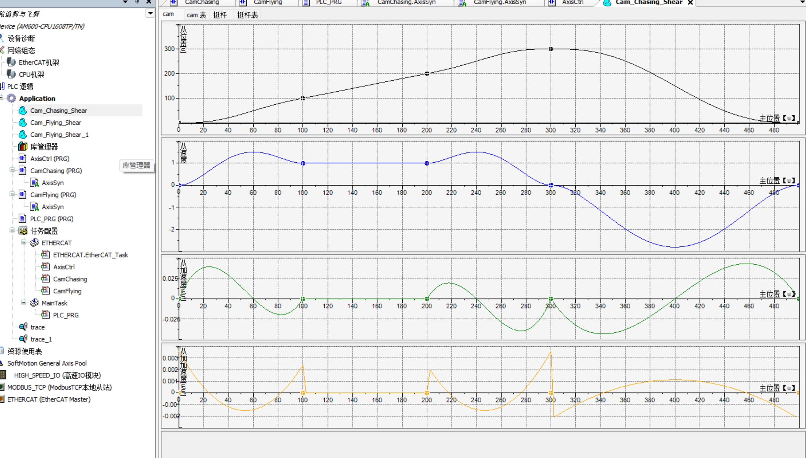The width and height of the screenshot is (806, 458).
Task: Click blue velocity point at master 100
Action: 303,163
